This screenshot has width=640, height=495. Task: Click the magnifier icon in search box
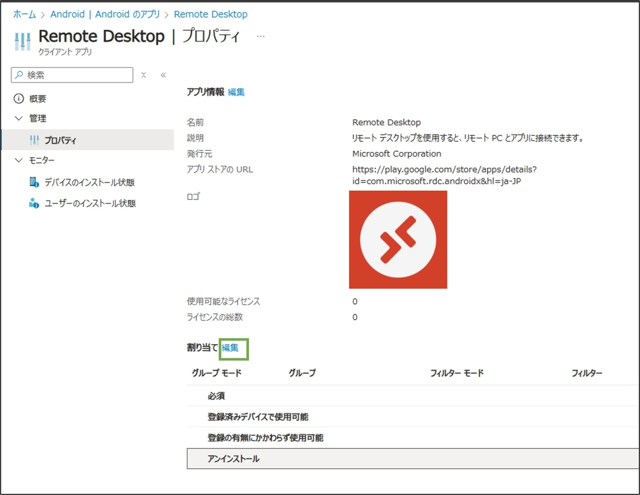[20, 75]
